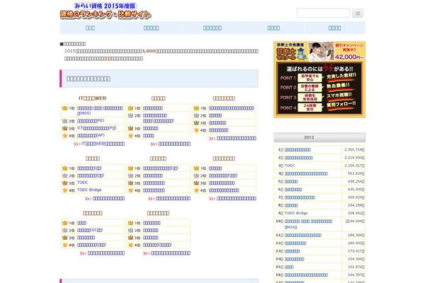
Task: Click the bronze crown next to the TOEIC link
Action: pos(64,183)
